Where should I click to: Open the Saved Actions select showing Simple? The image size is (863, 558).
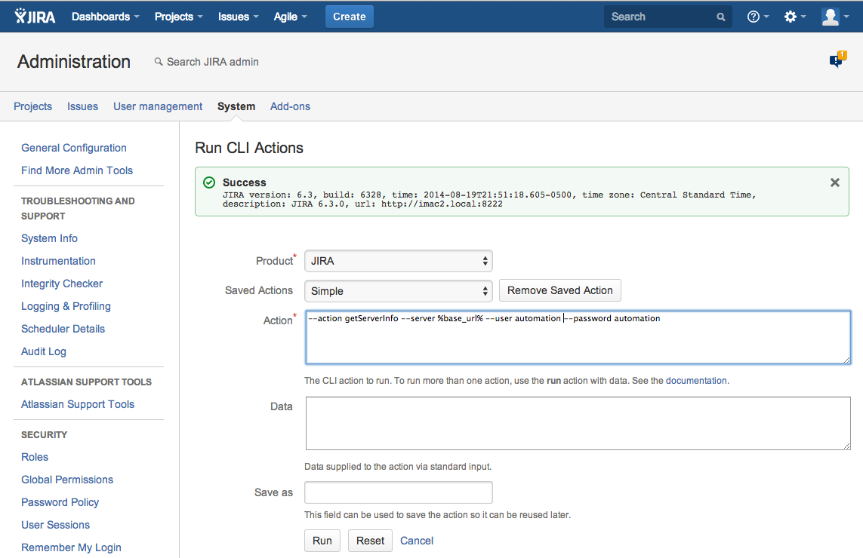coord(399,291)
